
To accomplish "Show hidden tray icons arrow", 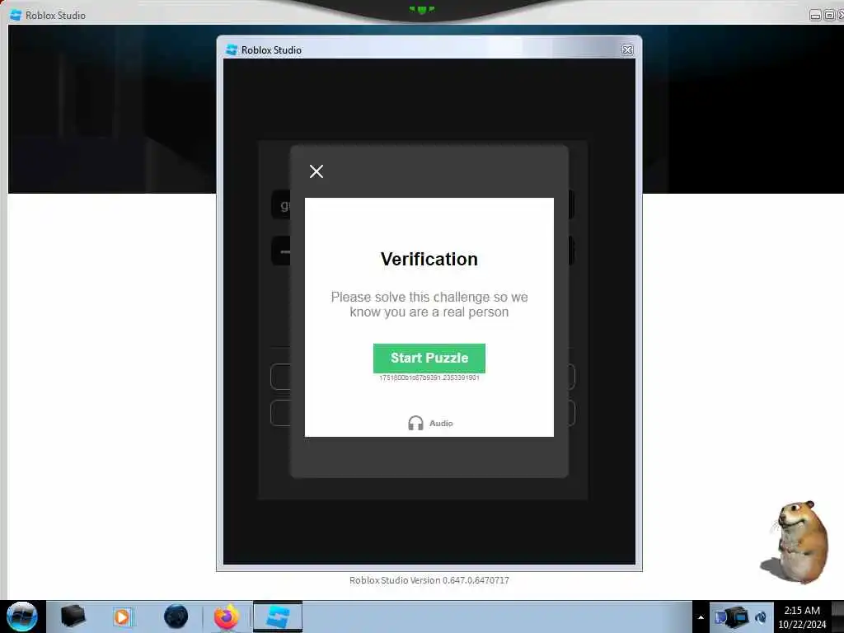I will click(x=701, y=617).
